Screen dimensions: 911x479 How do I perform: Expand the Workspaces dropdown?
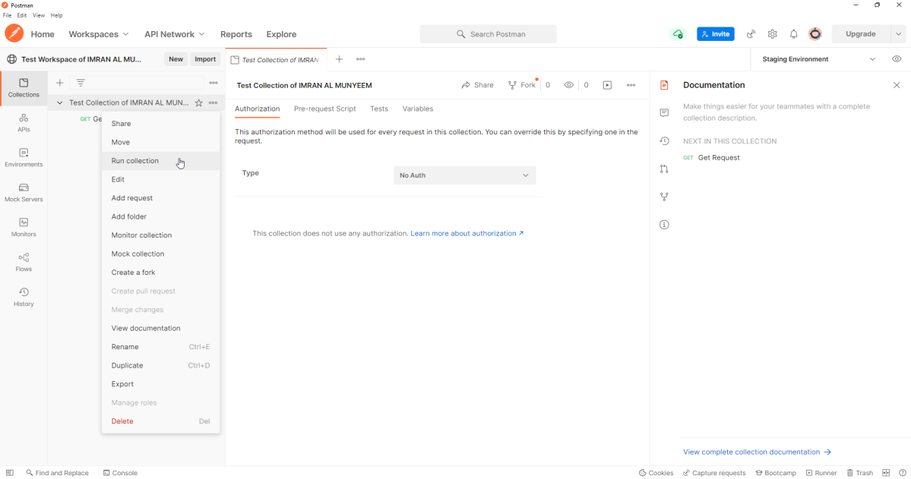tap(98, 34)
